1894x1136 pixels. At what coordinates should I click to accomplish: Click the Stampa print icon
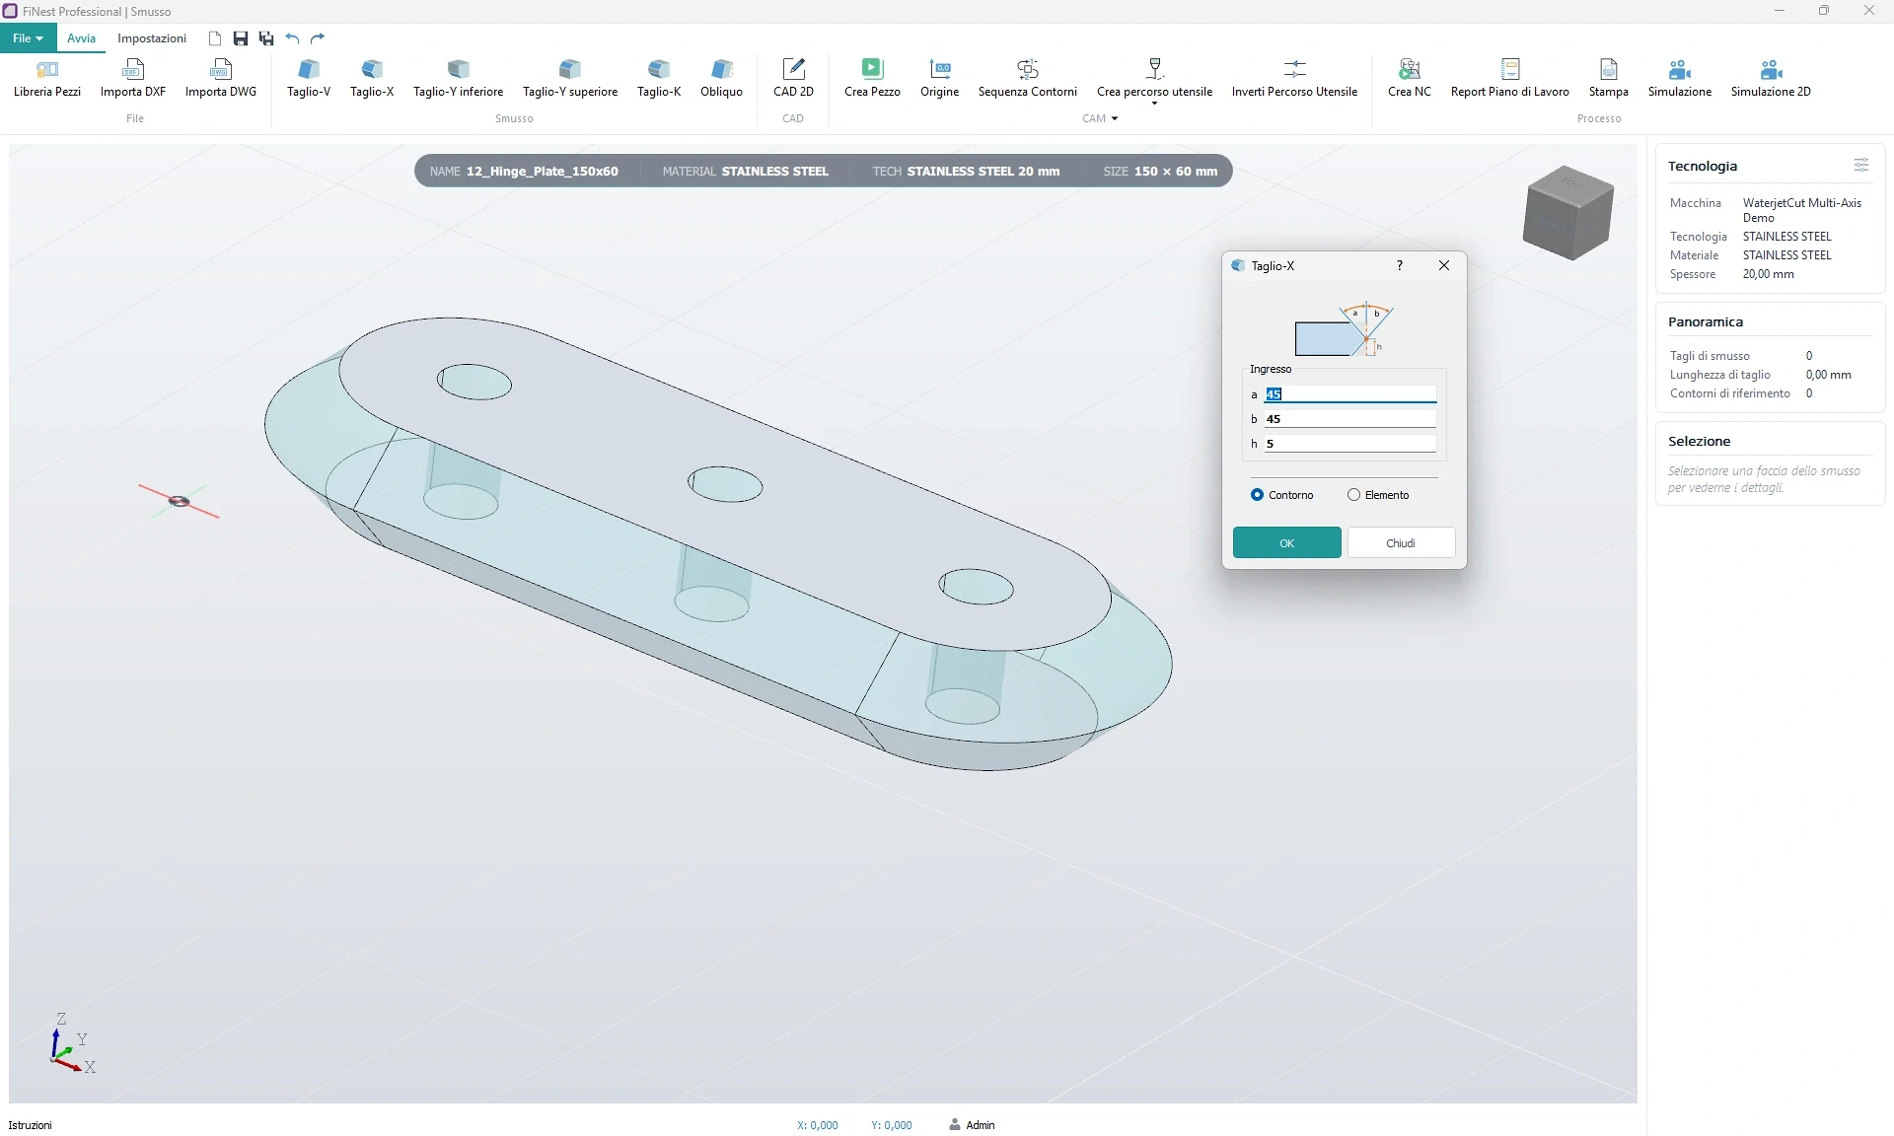point(1609,69)
